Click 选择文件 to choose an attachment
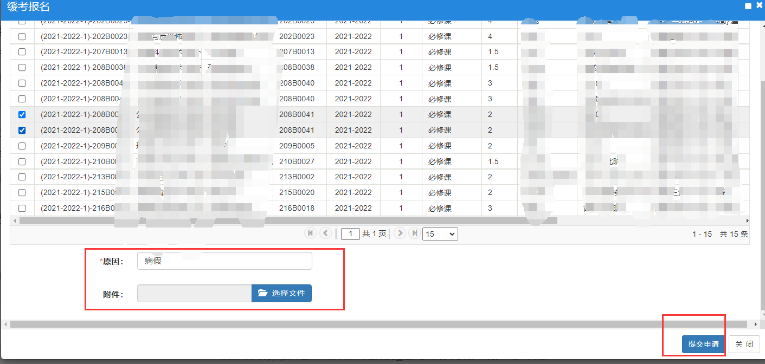 pyautogui.click(x=281, y=294)
